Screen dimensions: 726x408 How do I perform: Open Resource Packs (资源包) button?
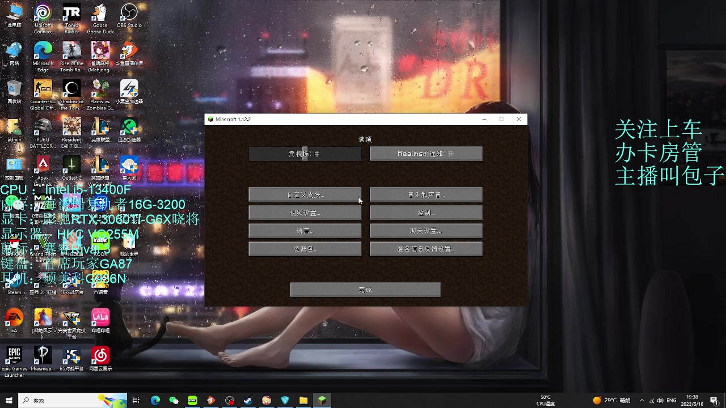(x=305, y=249)
